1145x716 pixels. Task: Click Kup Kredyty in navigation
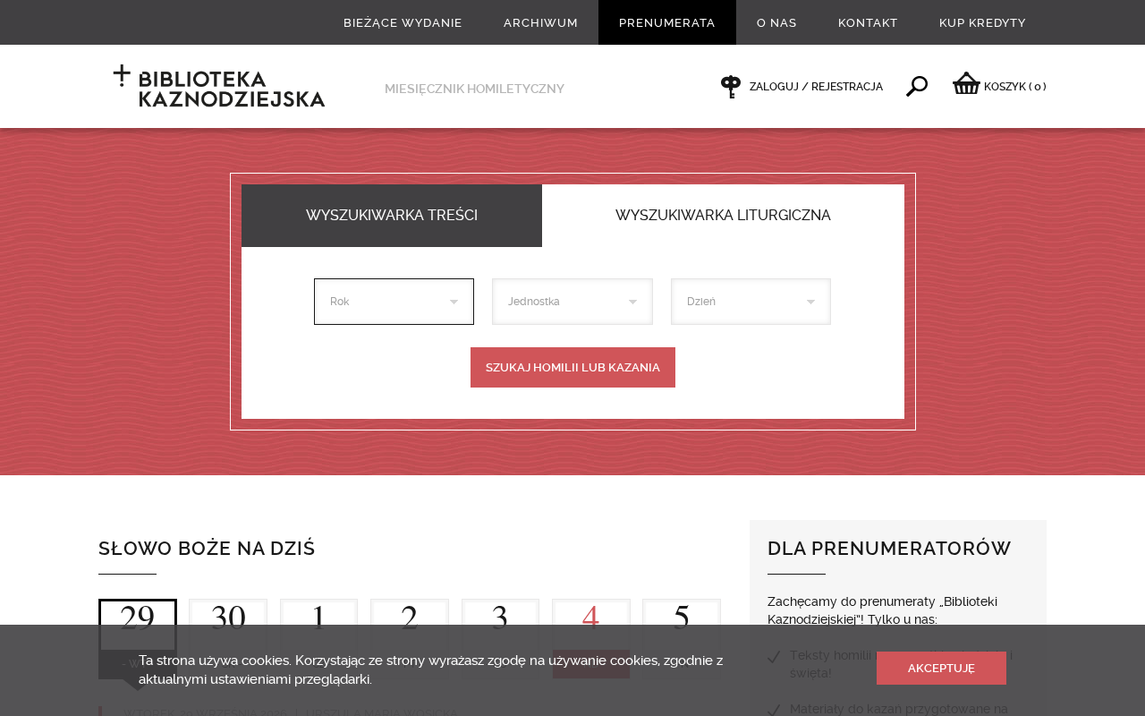point(982,22)
